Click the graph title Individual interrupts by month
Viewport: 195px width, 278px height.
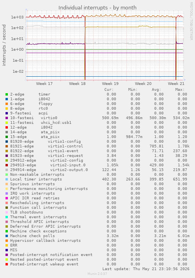(x=97, y=7)
